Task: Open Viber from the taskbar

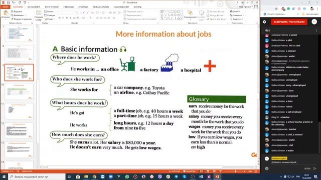Action: pos(160,176)
